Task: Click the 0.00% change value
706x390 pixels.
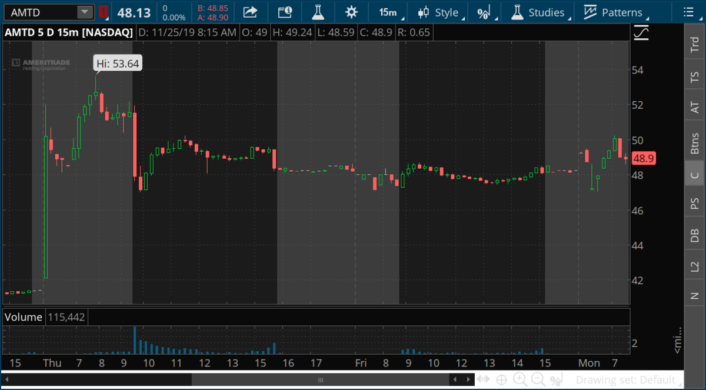Action: tap(174, 18)
